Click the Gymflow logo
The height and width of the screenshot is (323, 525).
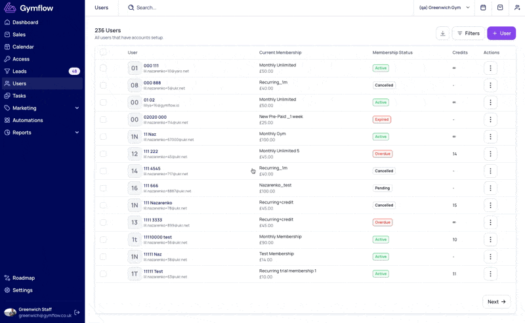28,8
